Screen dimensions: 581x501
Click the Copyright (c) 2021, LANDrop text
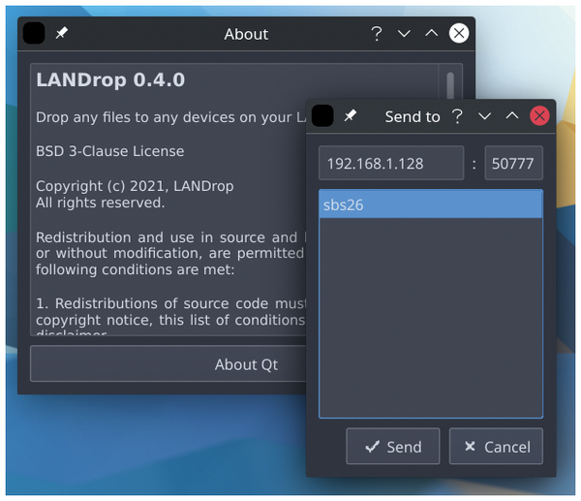pos(135,186)
